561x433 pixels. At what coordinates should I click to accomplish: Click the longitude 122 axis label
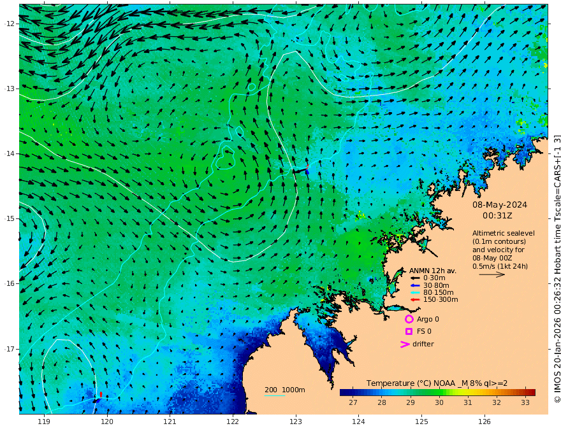point(233,422)
